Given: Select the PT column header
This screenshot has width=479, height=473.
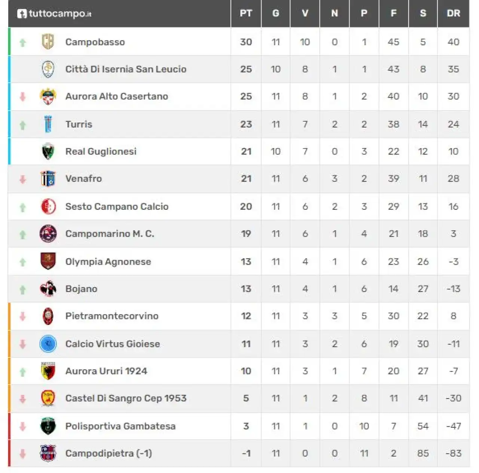Looking at the screenshot, I should [246, 13].
